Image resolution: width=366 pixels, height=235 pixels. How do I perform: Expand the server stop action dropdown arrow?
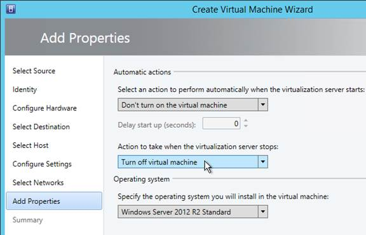pos(263,162)
